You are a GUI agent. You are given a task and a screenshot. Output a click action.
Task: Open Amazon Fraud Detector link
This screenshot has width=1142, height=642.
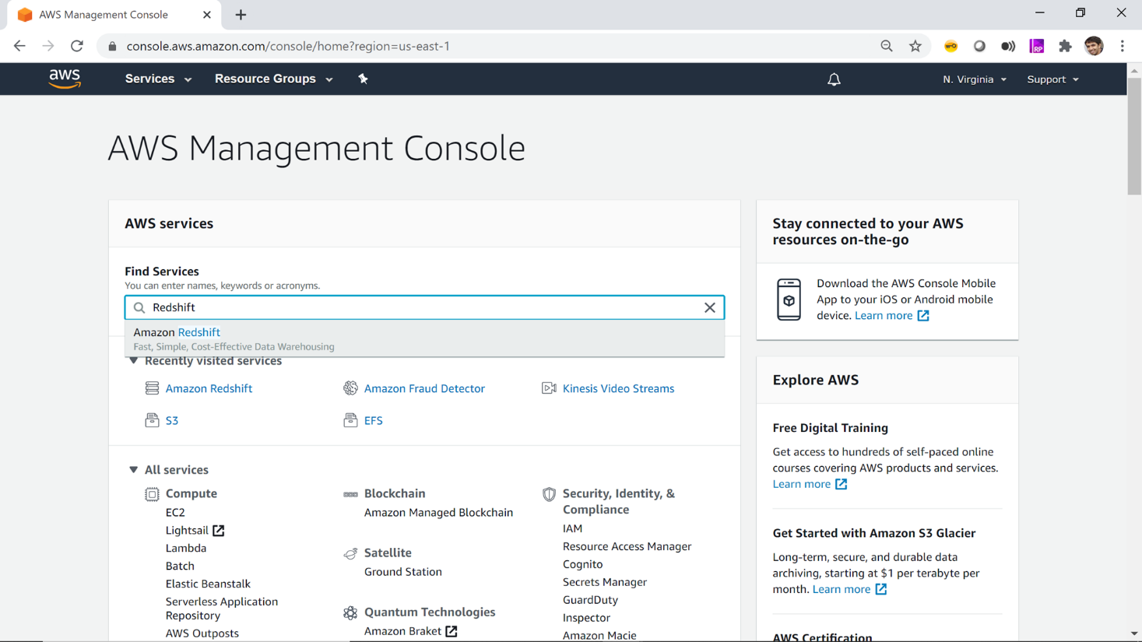[x=424, y=388]
